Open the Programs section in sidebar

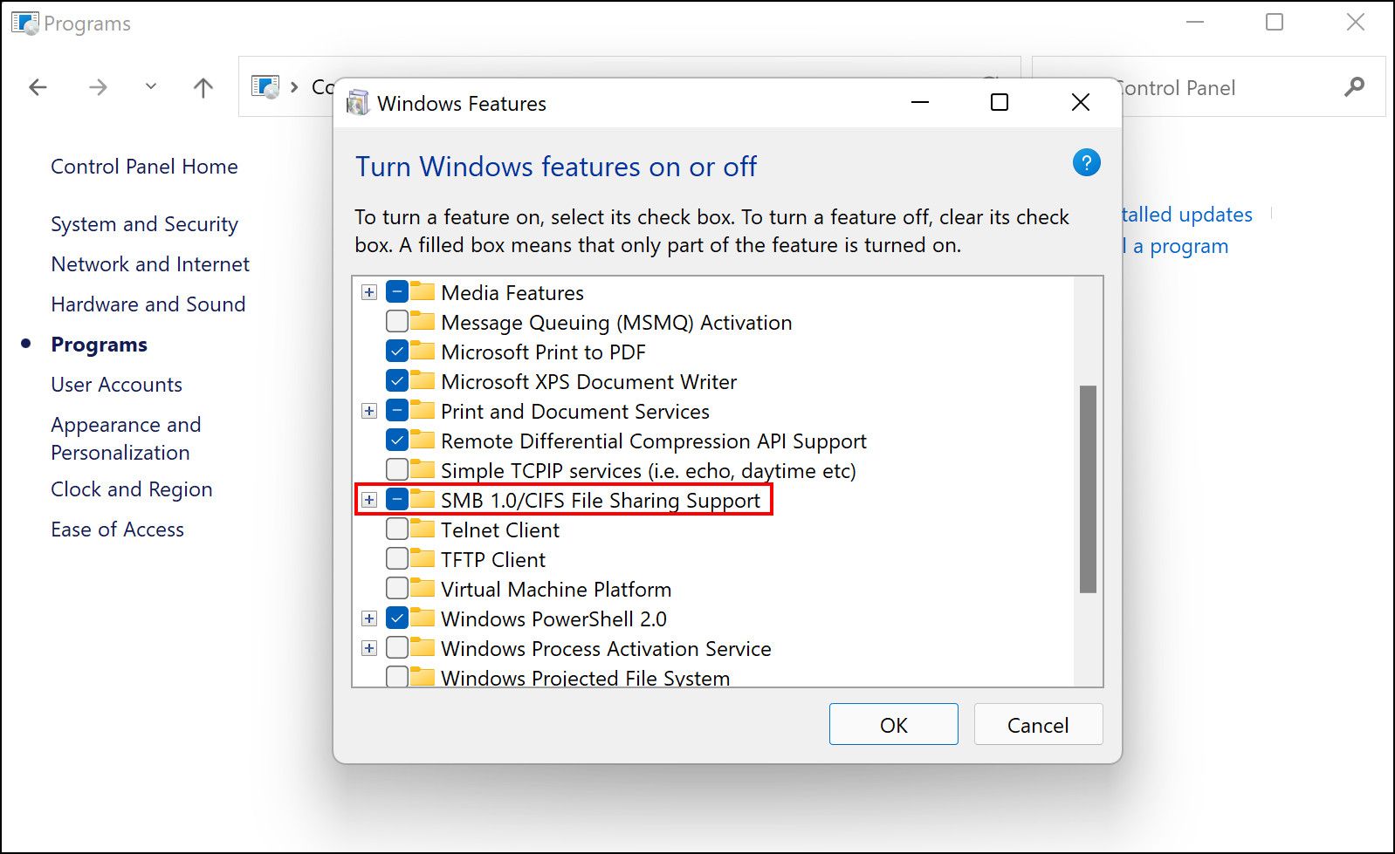[99, 344]
